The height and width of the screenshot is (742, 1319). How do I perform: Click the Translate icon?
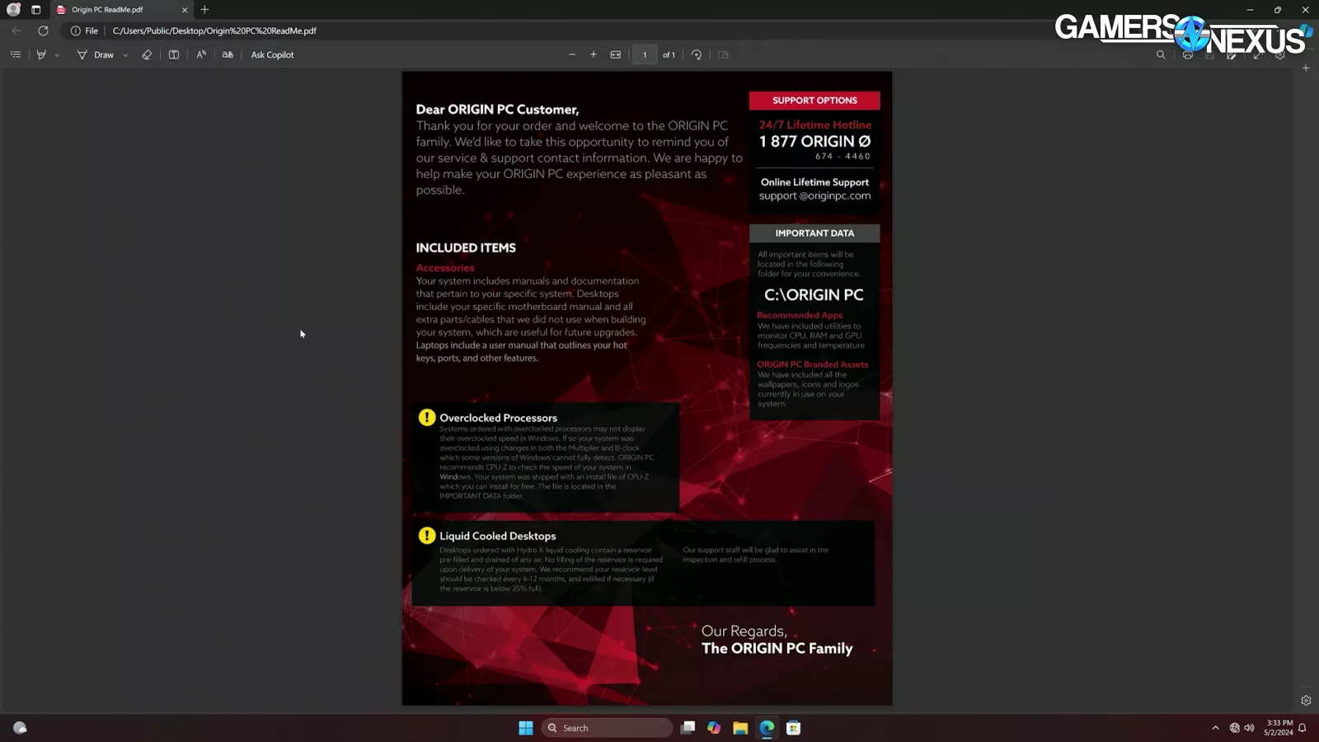click(228, 54)
